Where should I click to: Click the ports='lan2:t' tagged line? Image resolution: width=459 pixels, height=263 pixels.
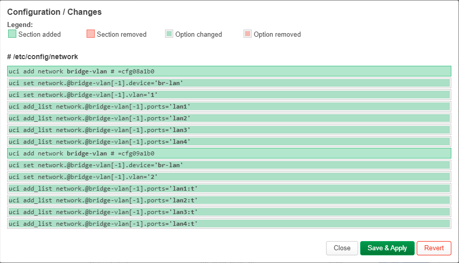[x=229, y=200]
